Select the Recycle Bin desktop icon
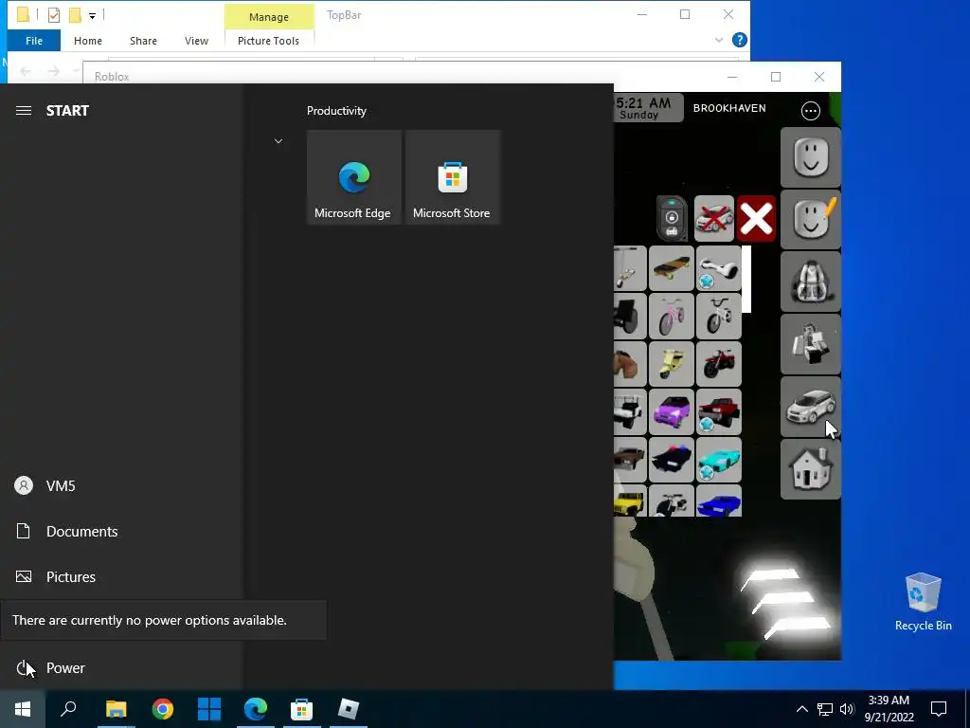 (923, 602)
